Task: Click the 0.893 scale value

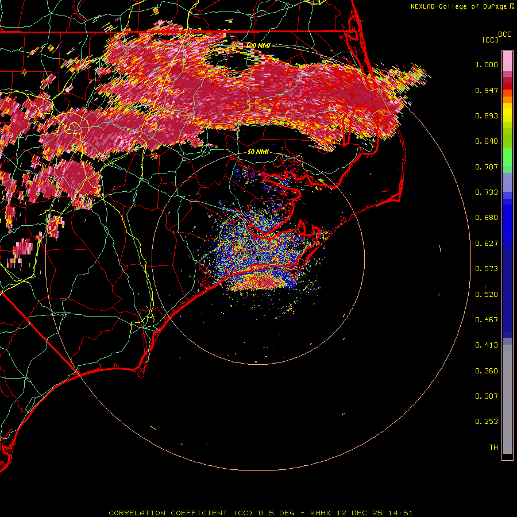Action: [487, 115]
